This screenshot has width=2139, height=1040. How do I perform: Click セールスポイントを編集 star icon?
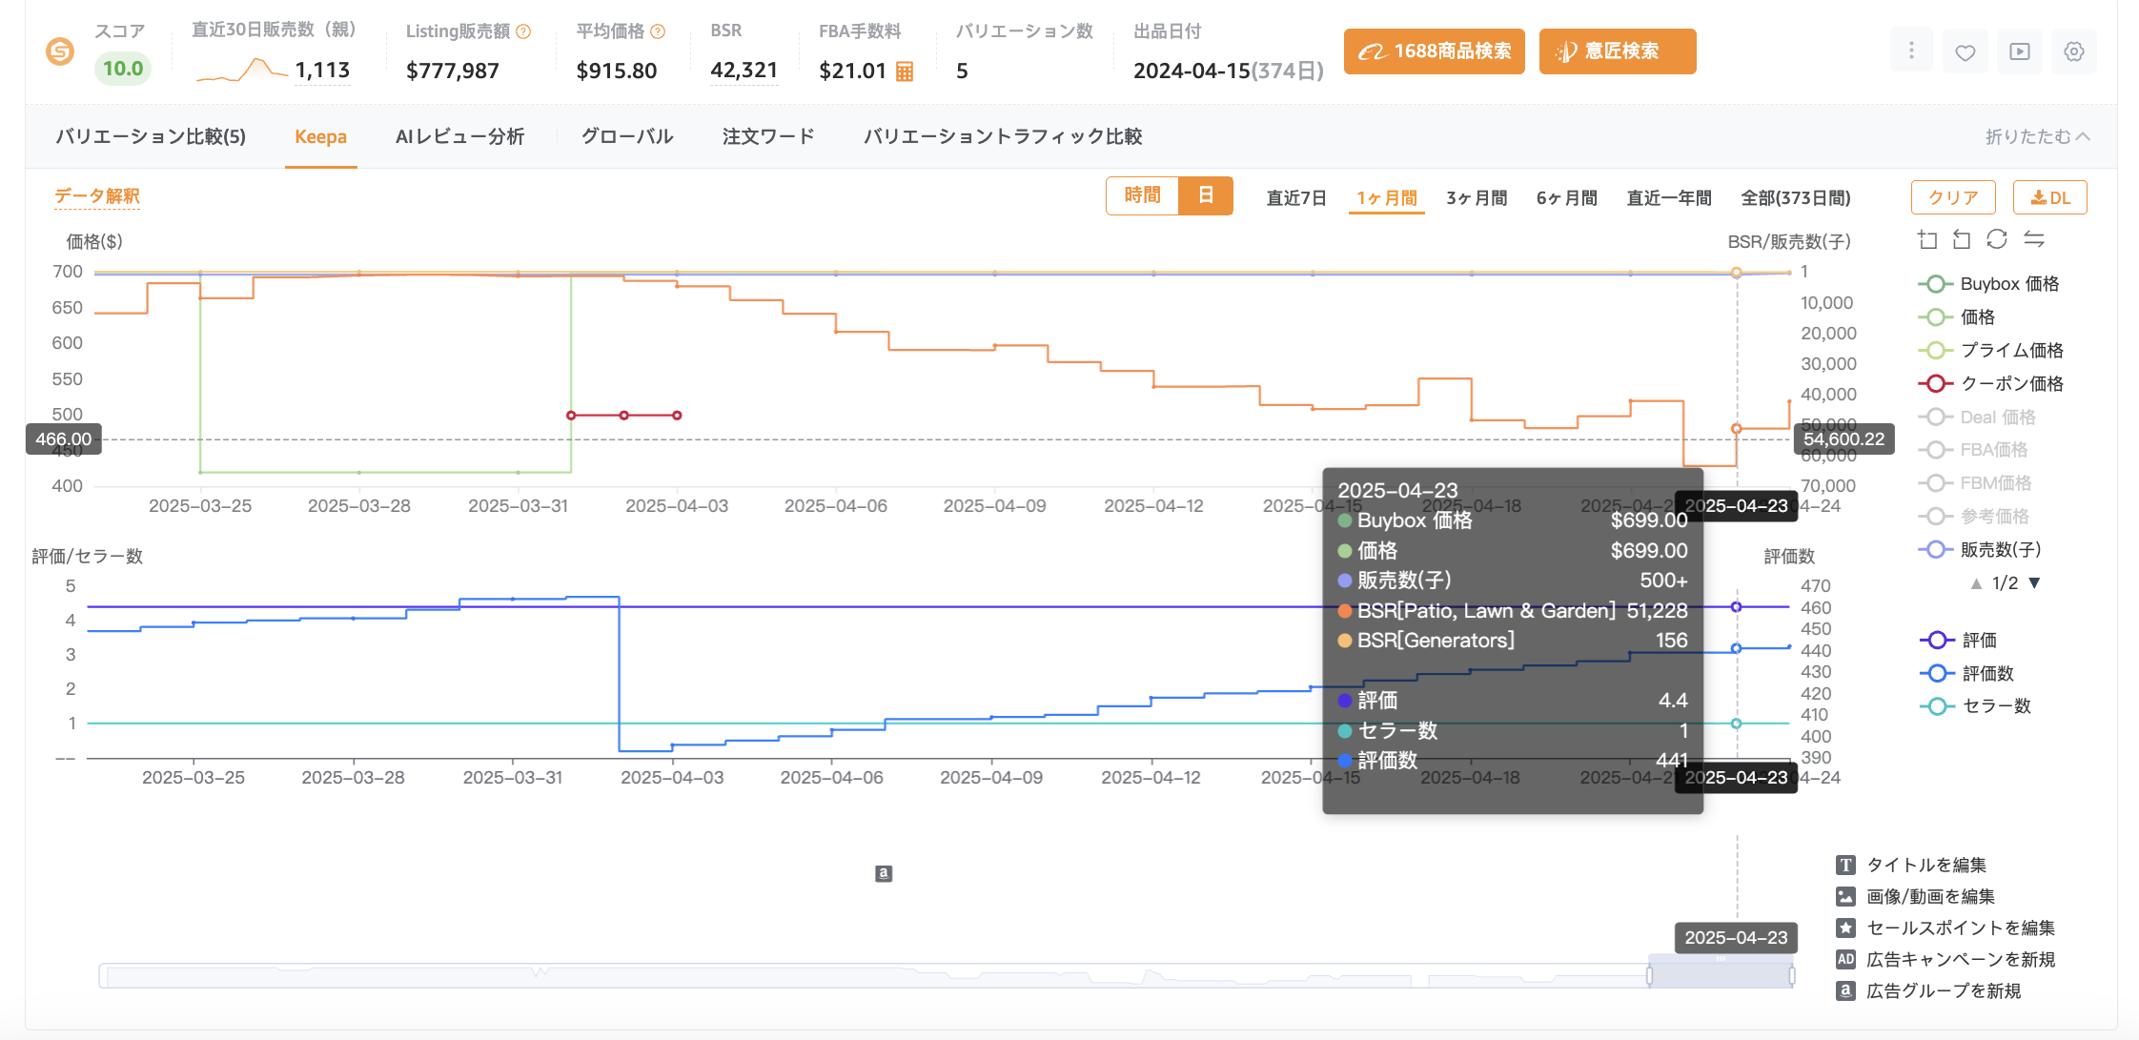(1845, 928)
